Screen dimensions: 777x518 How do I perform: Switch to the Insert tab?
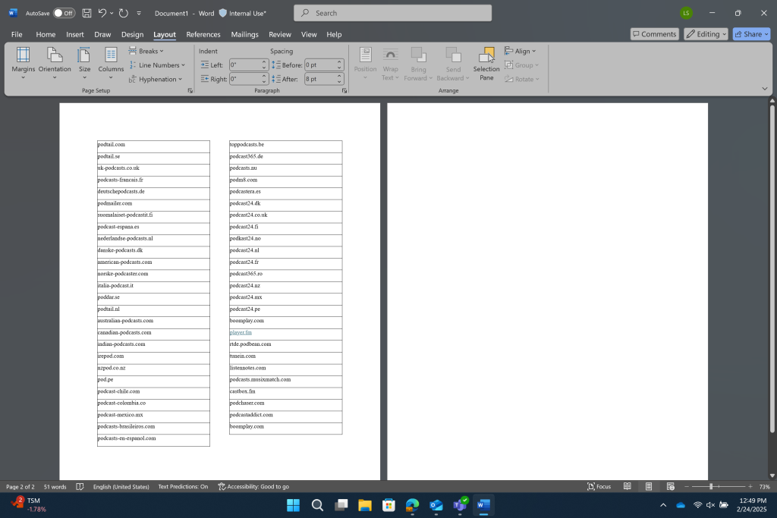pyautogui.click(x=75, y=34)
